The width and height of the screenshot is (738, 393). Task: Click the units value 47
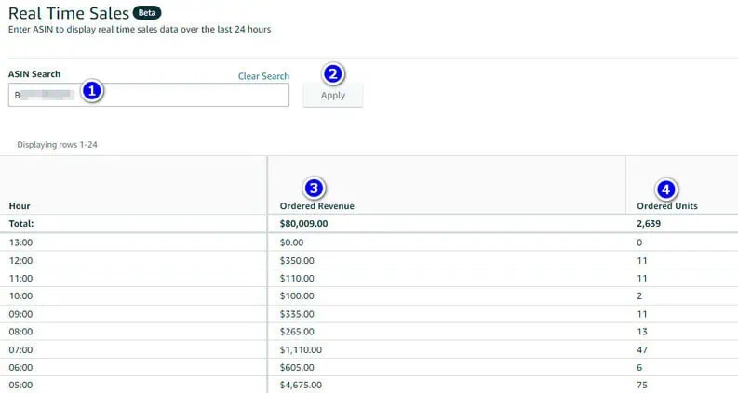click(642, 349)
